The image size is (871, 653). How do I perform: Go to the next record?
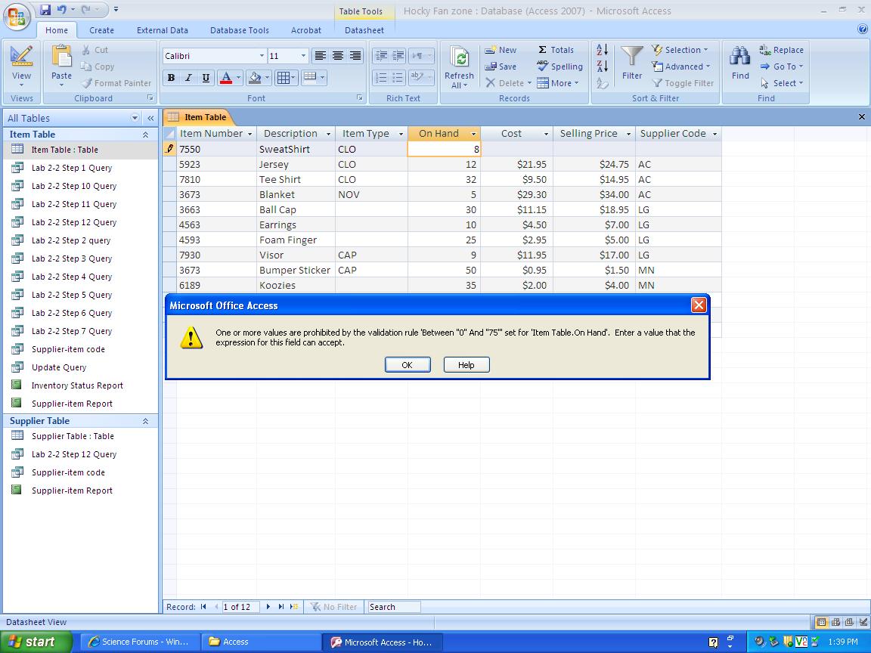[268, 607]
